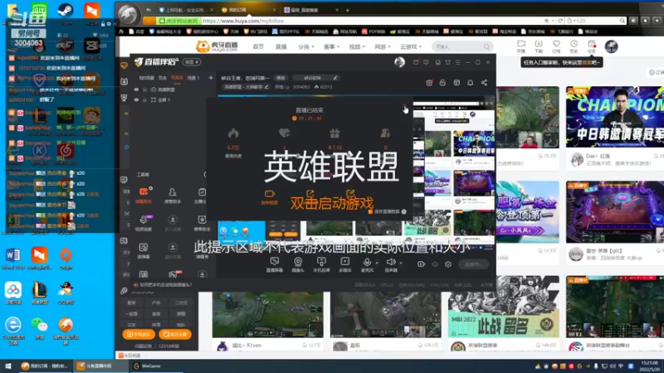Viewport: 664px width, 373px height.
Task: Click the 下载 icon on the Huya header
Action: tap(538, 46)
